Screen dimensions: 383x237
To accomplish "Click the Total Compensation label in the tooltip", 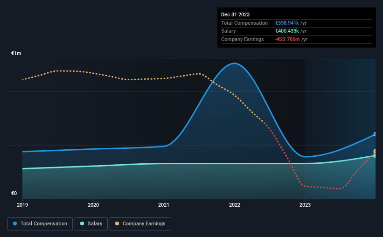I will click(x=244, y=23).
